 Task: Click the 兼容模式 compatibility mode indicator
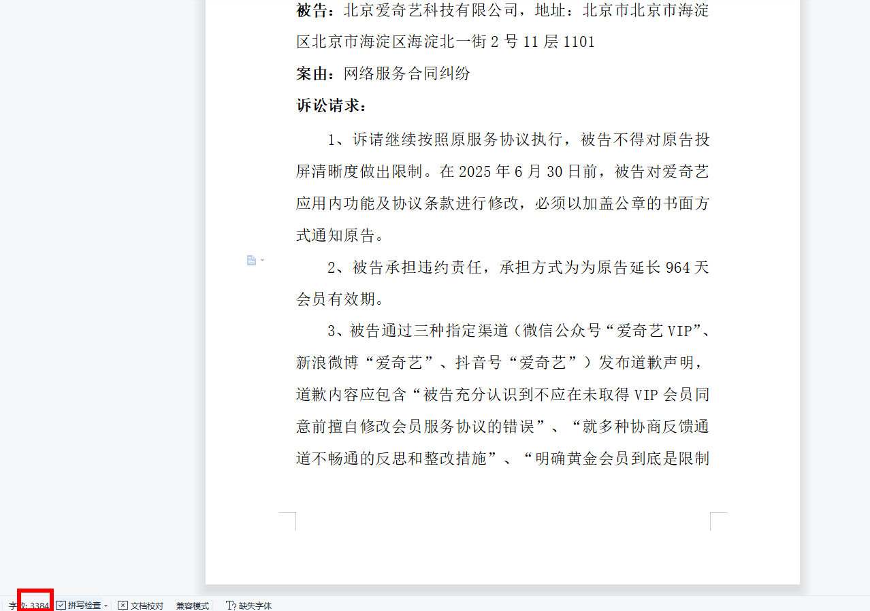[193, 606]
